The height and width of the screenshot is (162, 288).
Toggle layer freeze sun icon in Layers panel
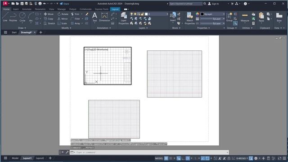[135, 14]
